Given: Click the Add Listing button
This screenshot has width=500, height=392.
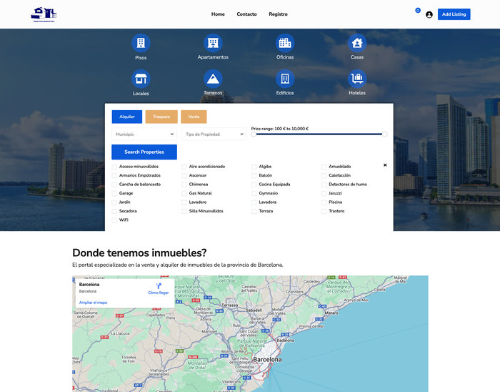Looking at the screenshot, I should 454,14.
